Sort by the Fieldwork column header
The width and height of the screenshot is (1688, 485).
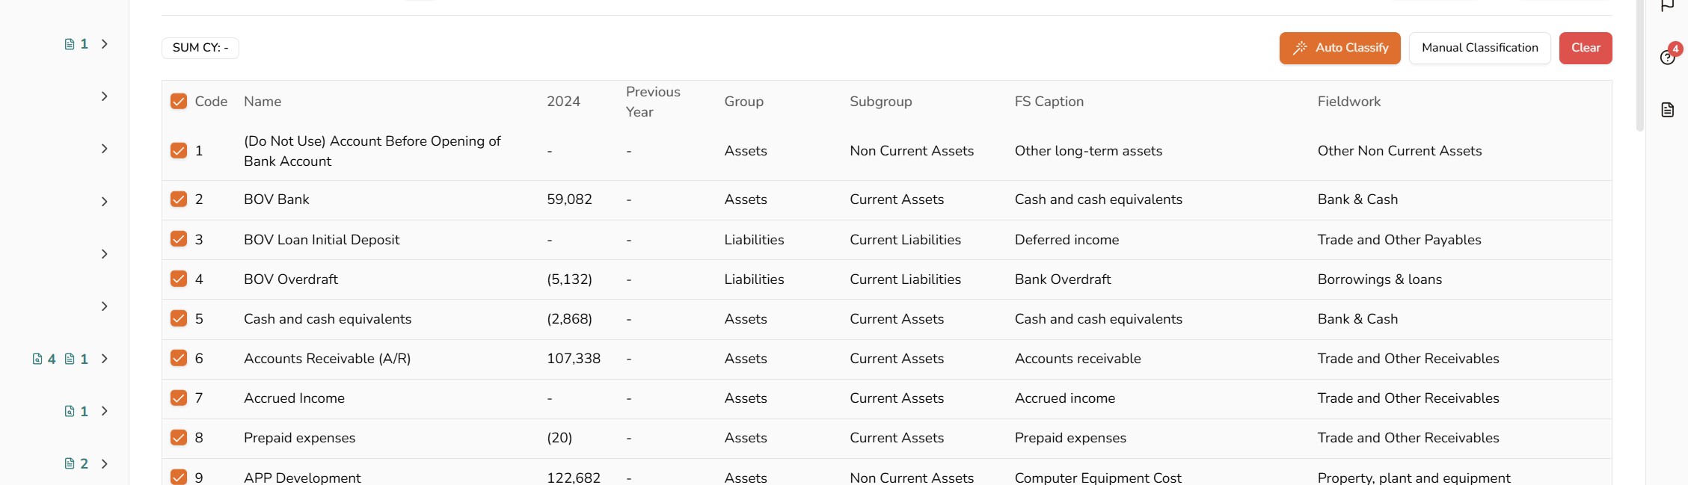(1348, 101)
